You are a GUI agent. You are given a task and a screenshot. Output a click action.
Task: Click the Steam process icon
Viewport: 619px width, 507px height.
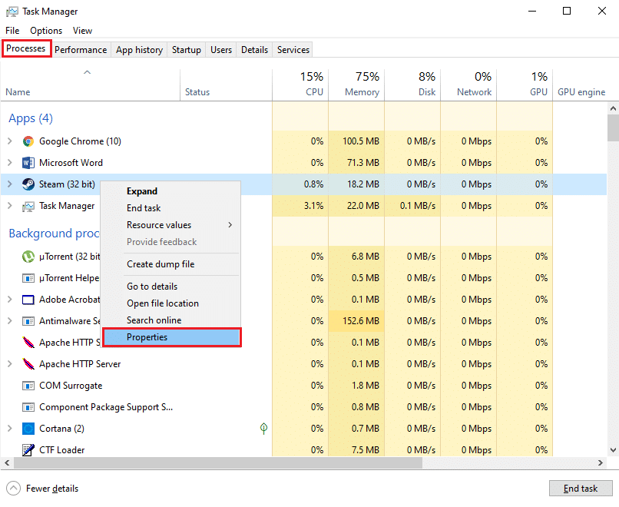click(28, 184)
